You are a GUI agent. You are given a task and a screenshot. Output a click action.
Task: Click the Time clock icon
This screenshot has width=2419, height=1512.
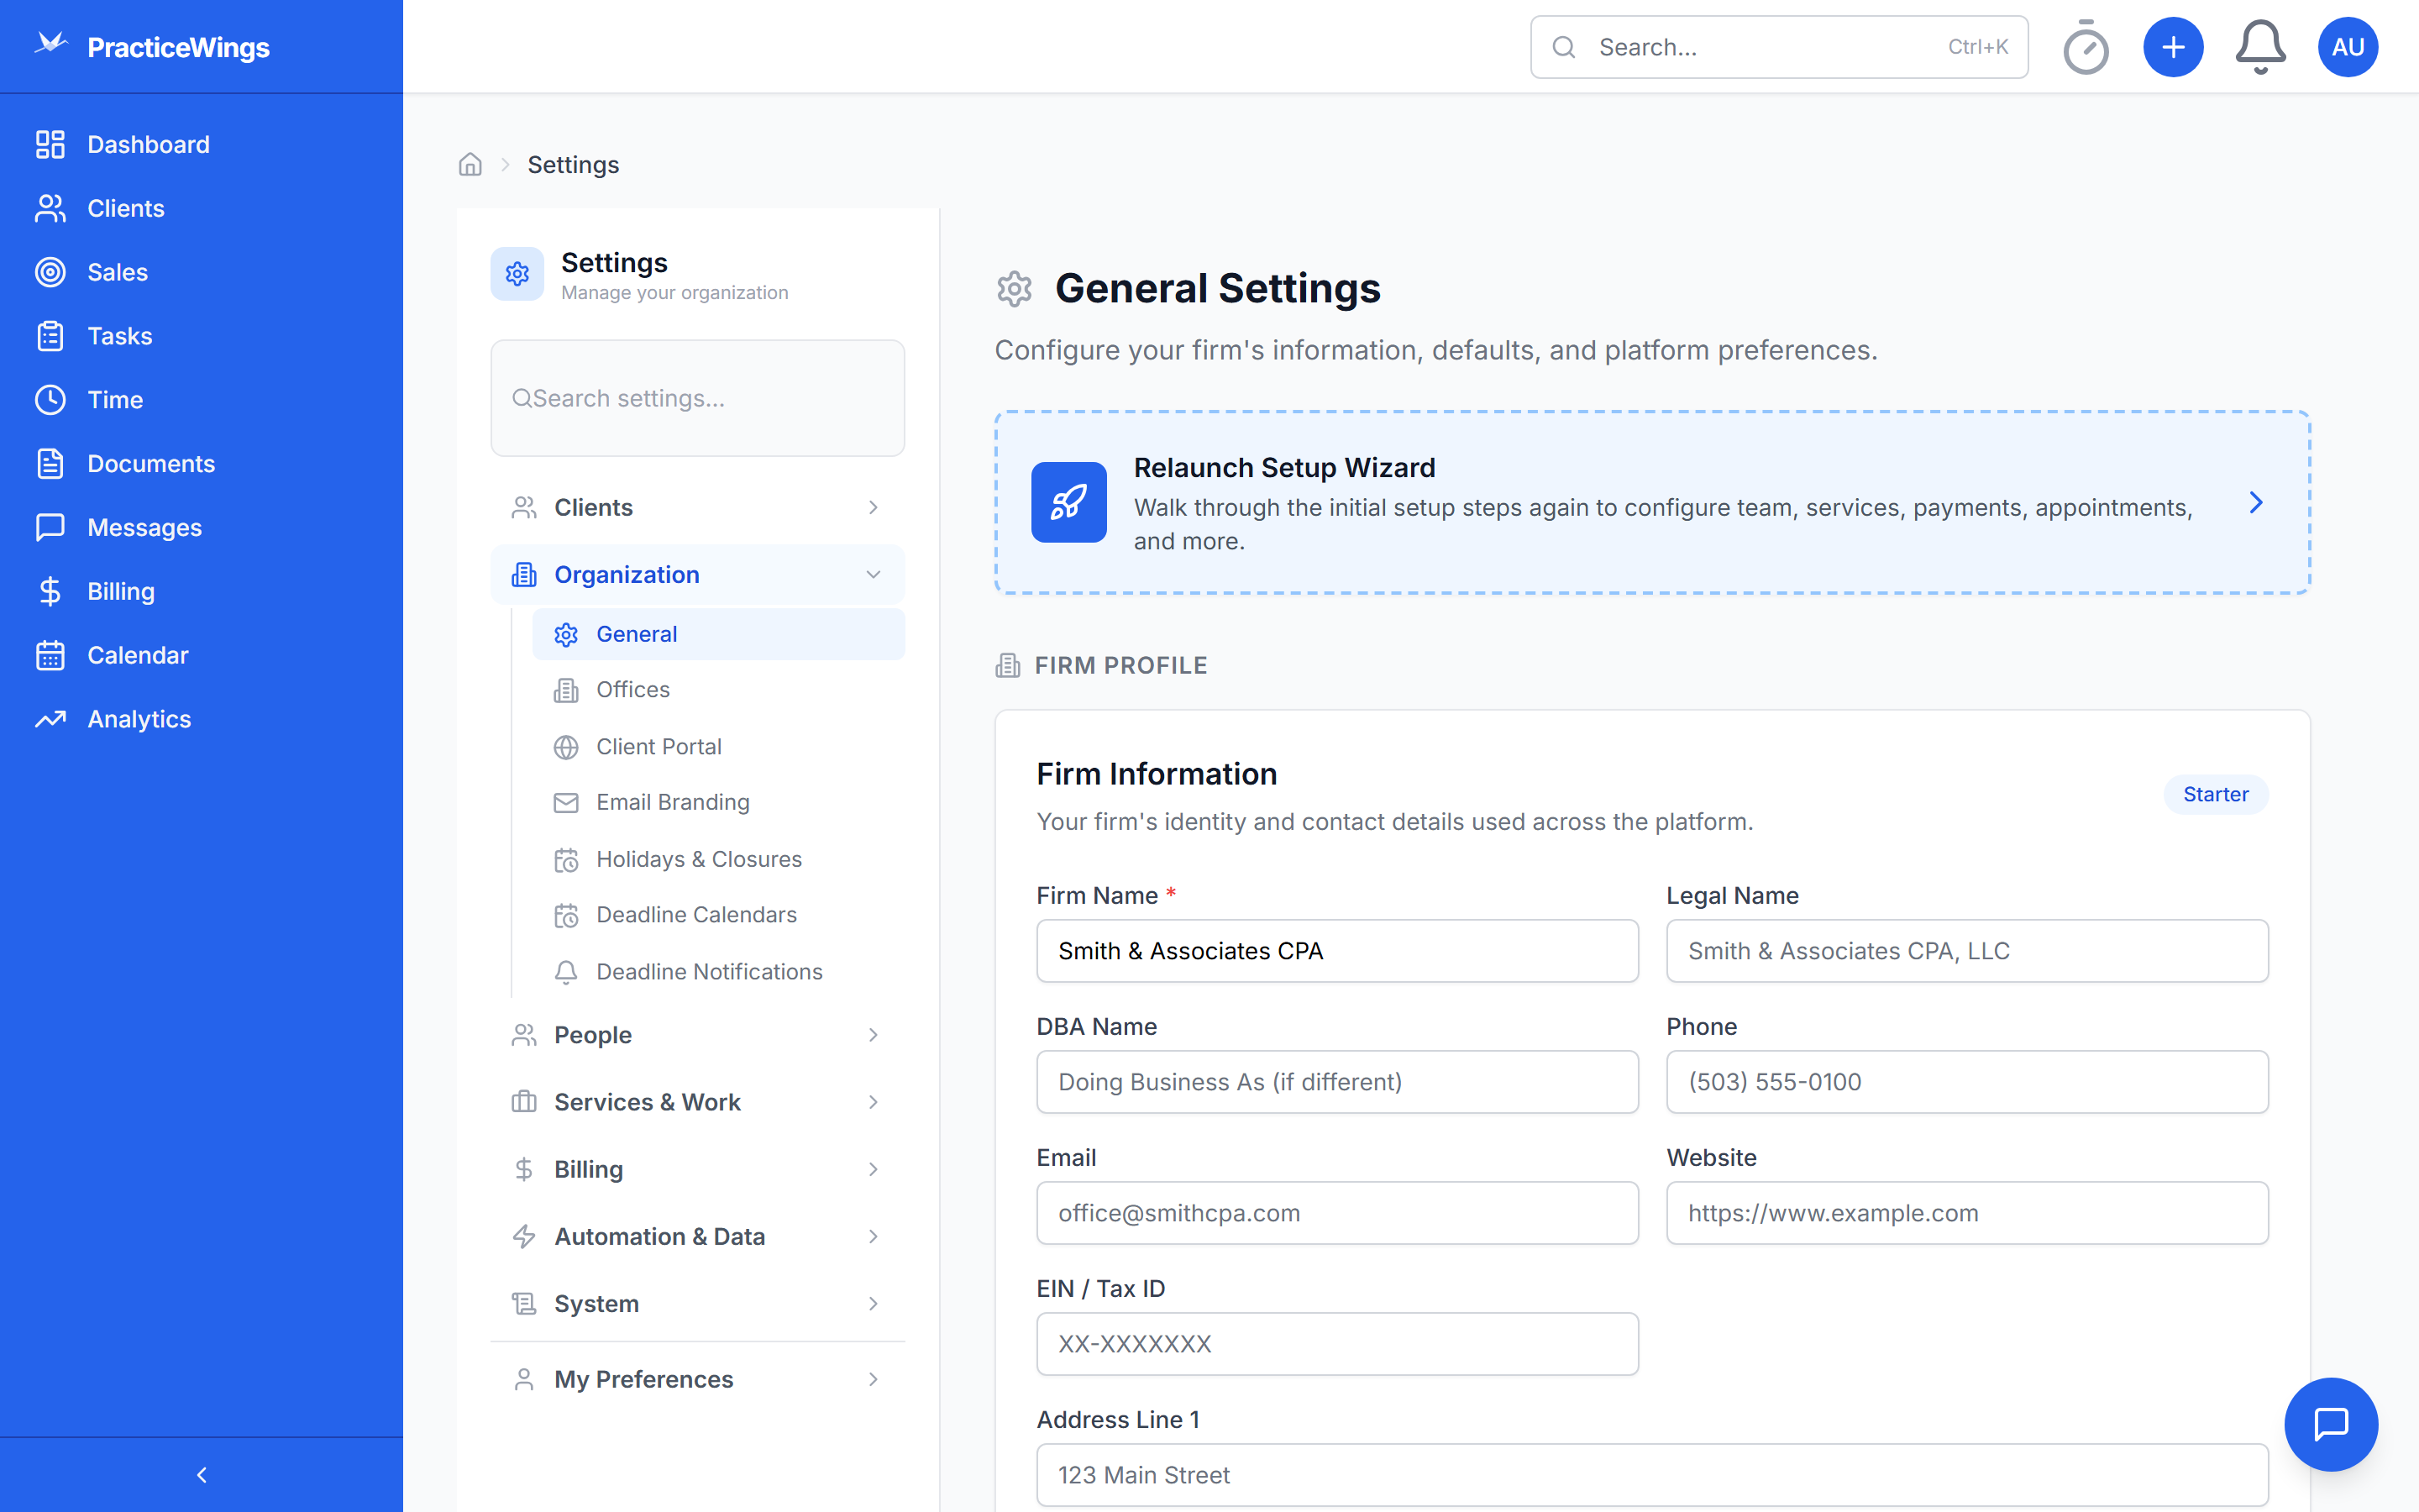point(50,400)
